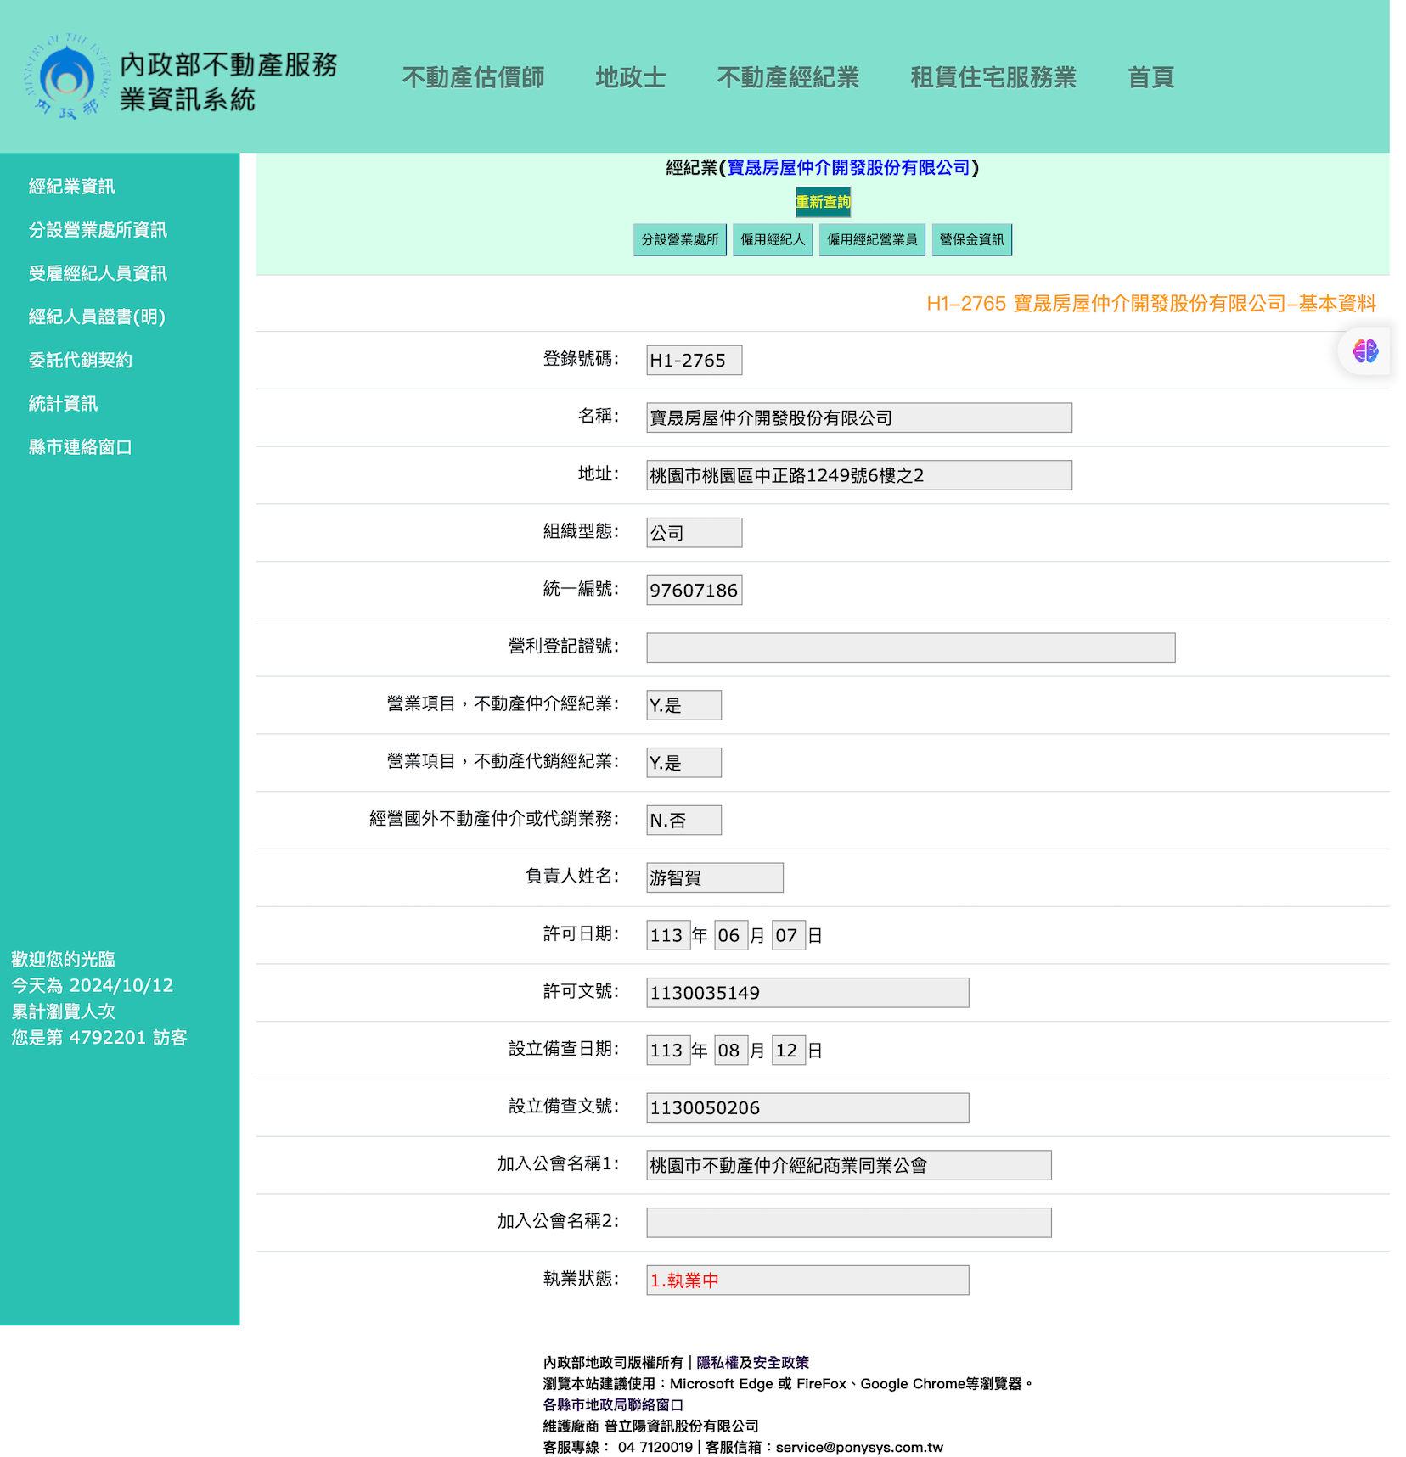Click the 名稱 field
1406x1457 pixels.
pyautogui.click(x=858, y=417)
